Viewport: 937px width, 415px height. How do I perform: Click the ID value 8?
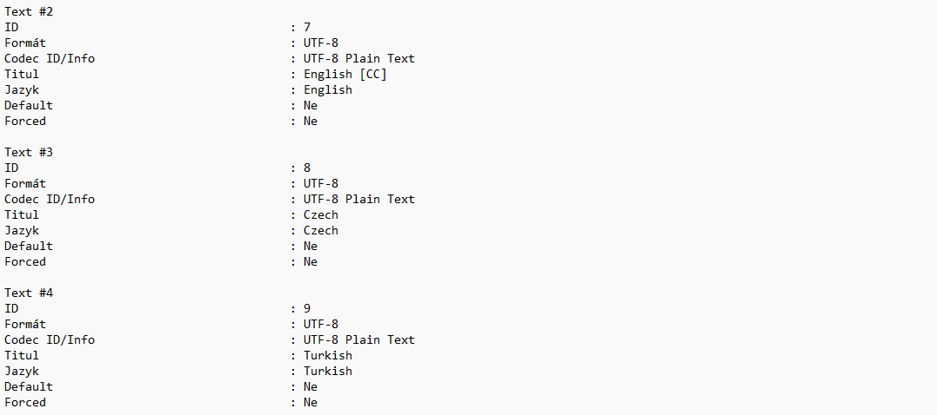tap(307, 168)
